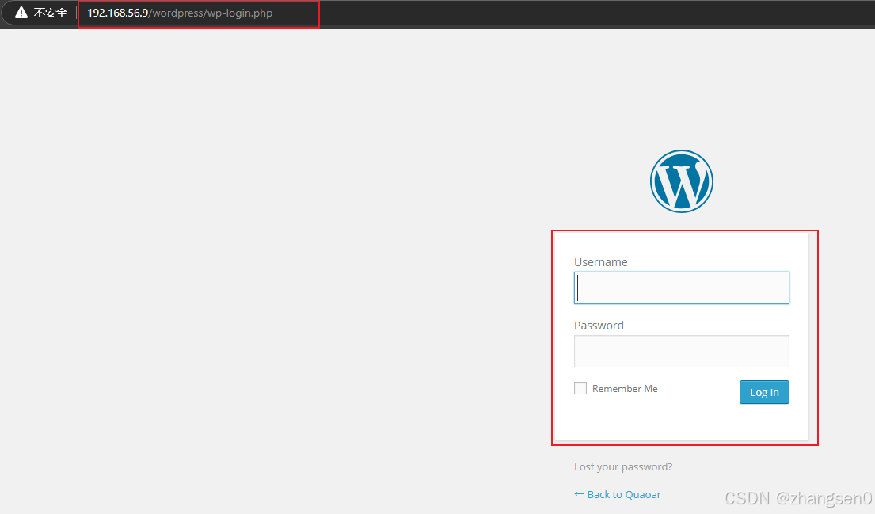
Task: Focus the Username input field
Action: tap(681, 288)
